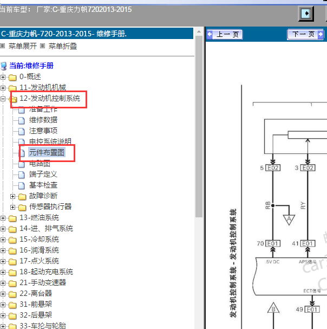
Task: Expand the 14-进、排气系统 folder
Action: [x=3, y=229]
